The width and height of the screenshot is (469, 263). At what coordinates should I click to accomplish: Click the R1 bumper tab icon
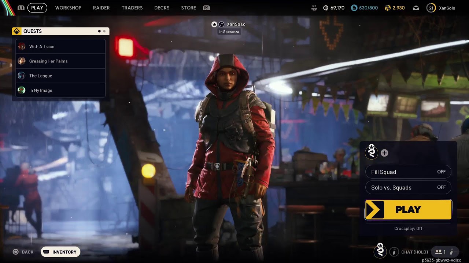point(206,8)
